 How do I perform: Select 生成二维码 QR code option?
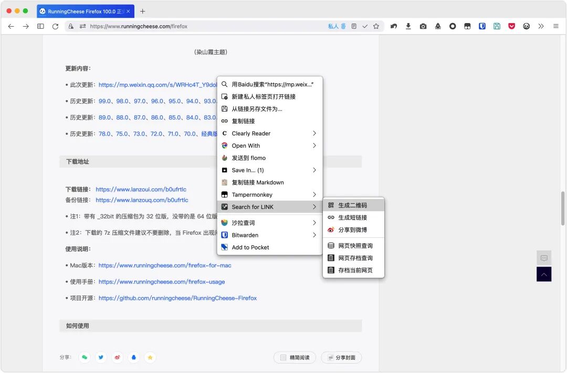[x=353, y=205]
